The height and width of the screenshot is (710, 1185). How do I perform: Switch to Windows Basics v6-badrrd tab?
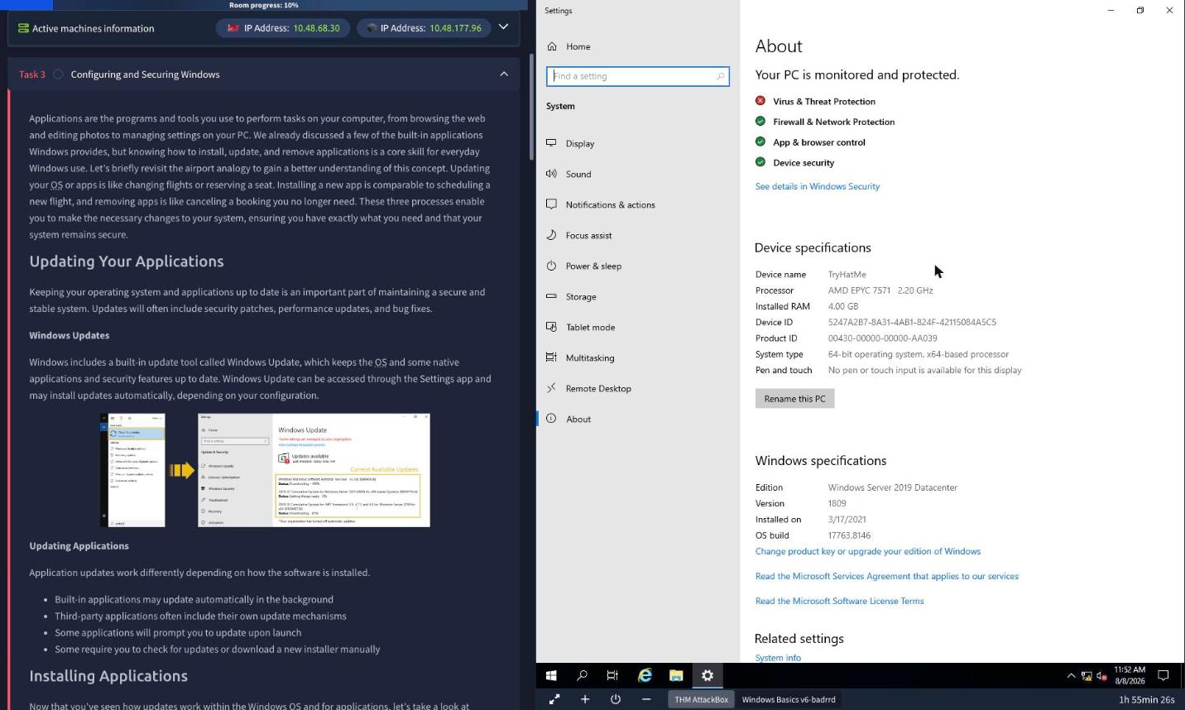789,699
